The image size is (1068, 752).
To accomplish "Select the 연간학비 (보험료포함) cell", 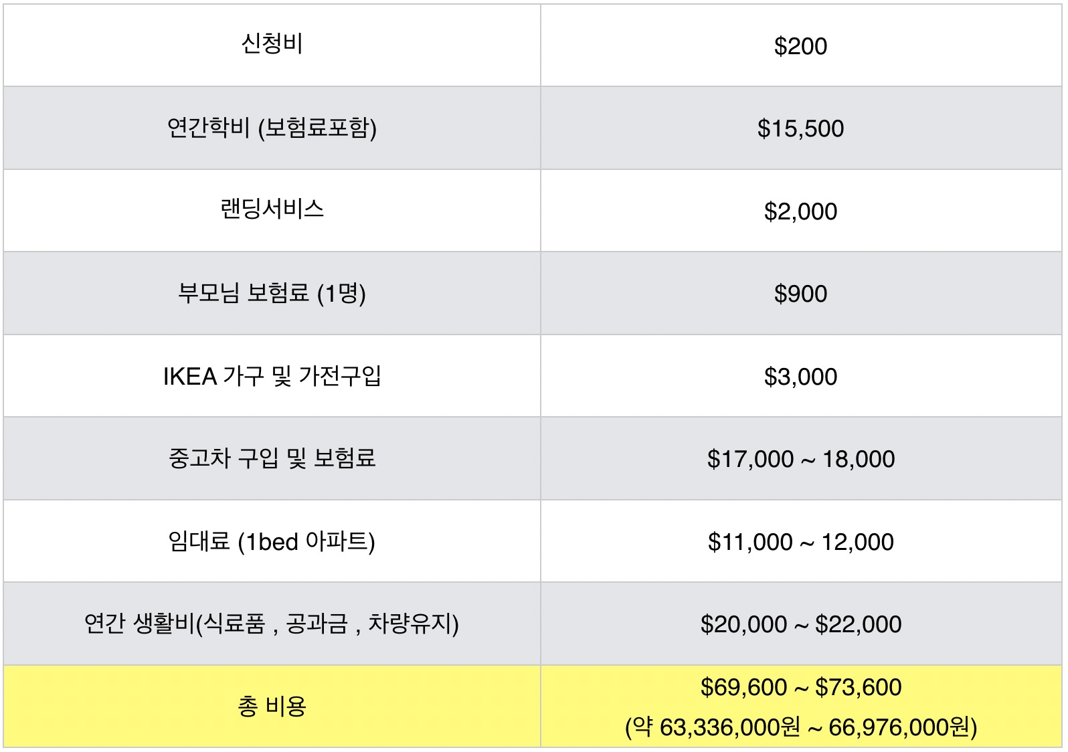I will pos(272,128).
